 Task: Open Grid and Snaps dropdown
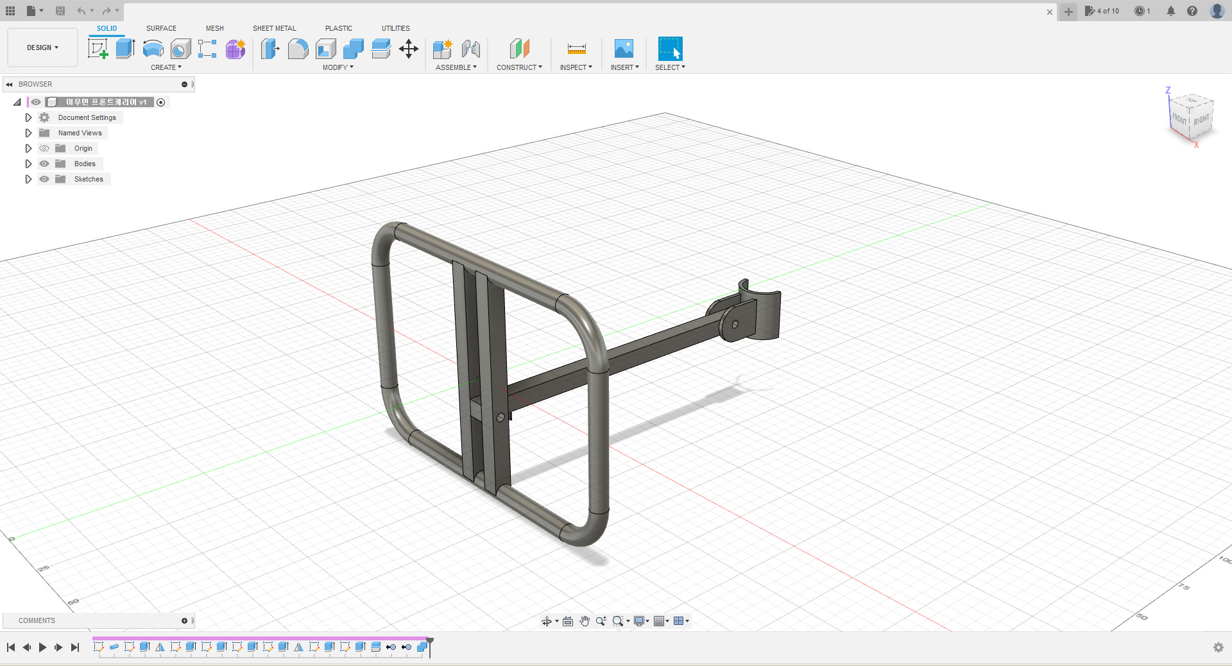coord(661,621)
